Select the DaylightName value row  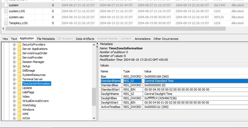174,94
